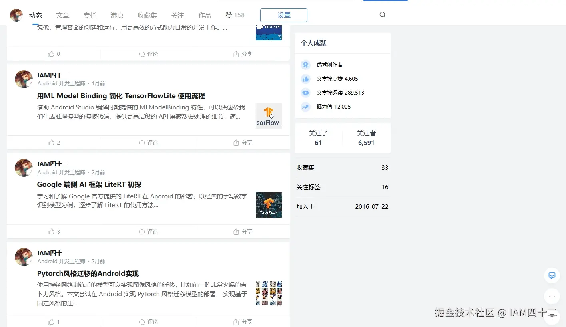Click the 文章被点赞 thumbs-up icon
566x327 pixels.
click(305, 79)
